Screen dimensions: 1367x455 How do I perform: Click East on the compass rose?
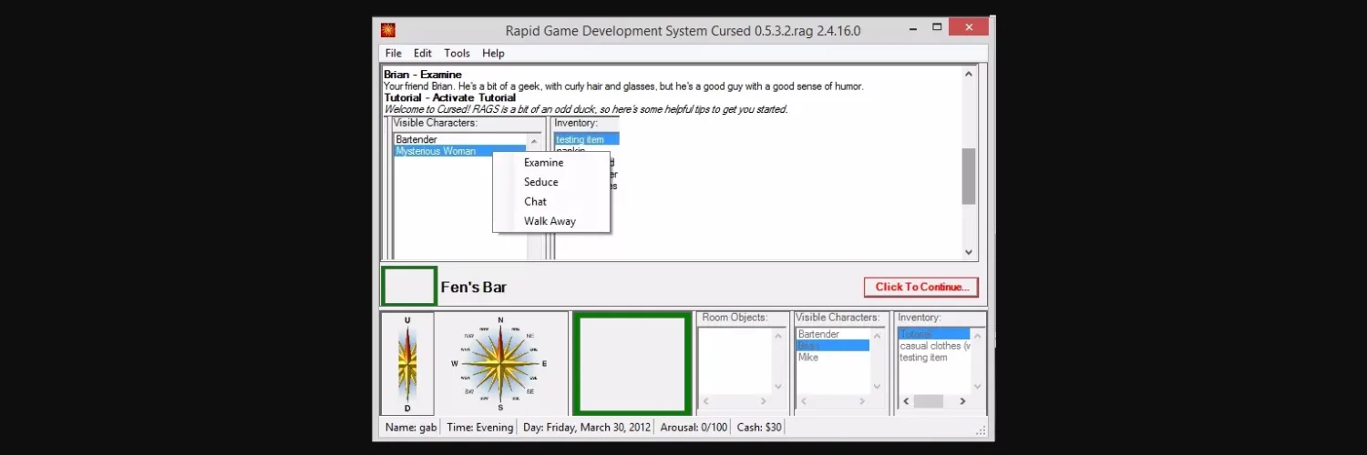coord(544,364)
